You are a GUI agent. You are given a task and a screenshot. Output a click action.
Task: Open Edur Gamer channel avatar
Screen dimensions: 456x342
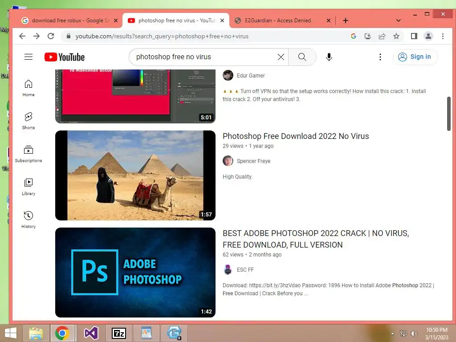[x=228, y=75]
